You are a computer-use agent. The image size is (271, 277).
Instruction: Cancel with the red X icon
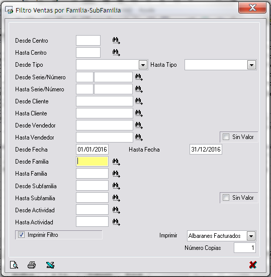252,264
